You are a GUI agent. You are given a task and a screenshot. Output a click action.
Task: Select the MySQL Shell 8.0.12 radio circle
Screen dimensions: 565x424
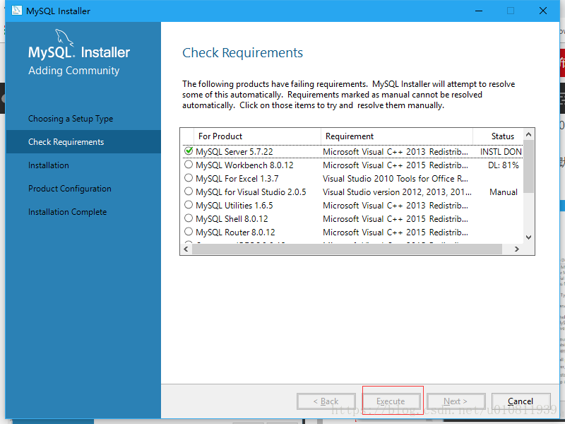(189, 218)
